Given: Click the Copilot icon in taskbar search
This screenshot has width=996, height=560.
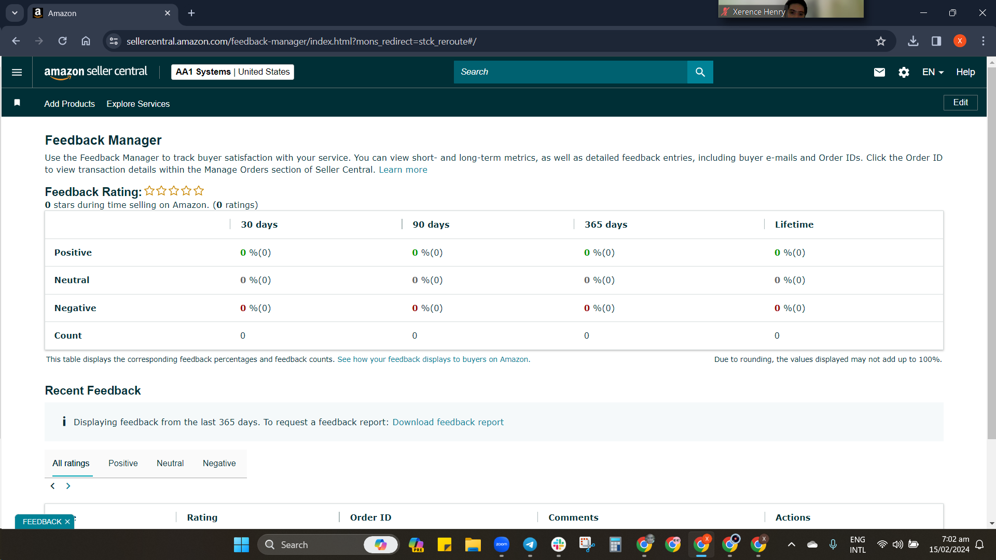Looking at the screenshot, I should pyautogui.click(x=380, y=544).
